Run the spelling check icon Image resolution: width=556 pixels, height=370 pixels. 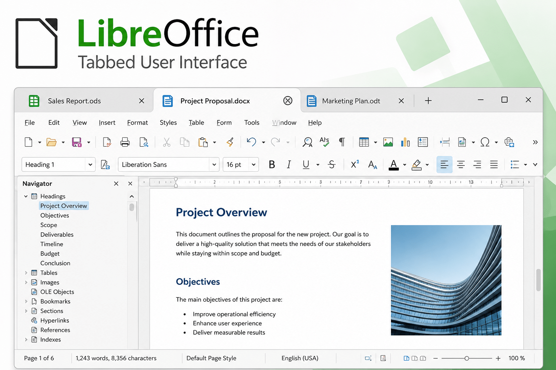(x=324, y=142)
